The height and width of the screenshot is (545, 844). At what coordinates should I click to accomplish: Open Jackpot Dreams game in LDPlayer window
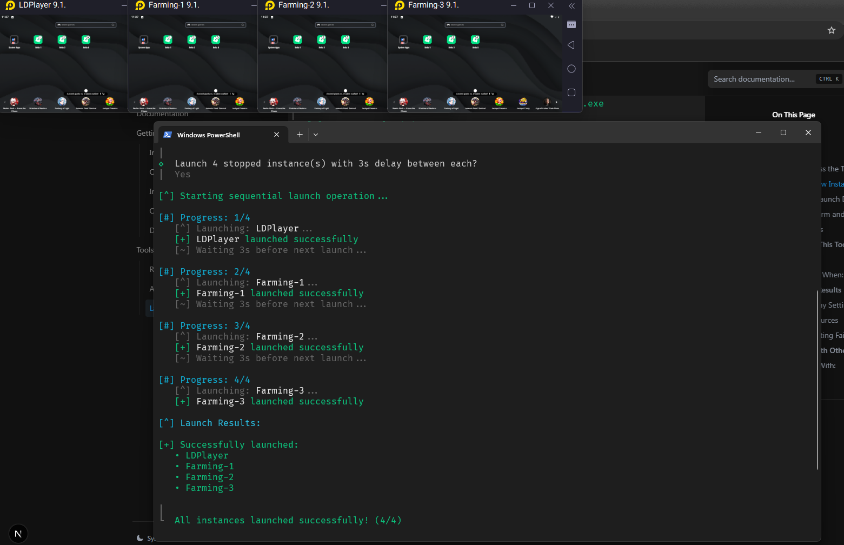tap(110, 102)
